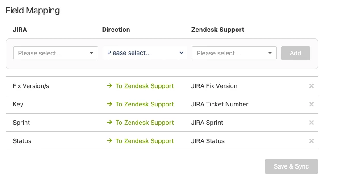Click the Fix Version/s JIRA field name
The width and height of the screenshot is (337, 182).
coord(31,86)
